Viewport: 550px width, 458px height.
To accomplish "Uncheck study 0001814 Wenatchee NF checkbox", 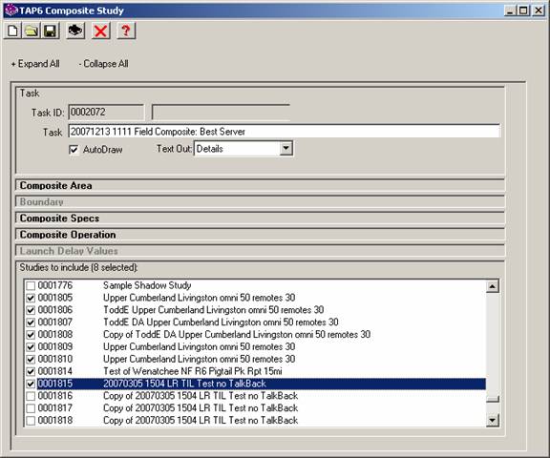I will tap(31, 371).
